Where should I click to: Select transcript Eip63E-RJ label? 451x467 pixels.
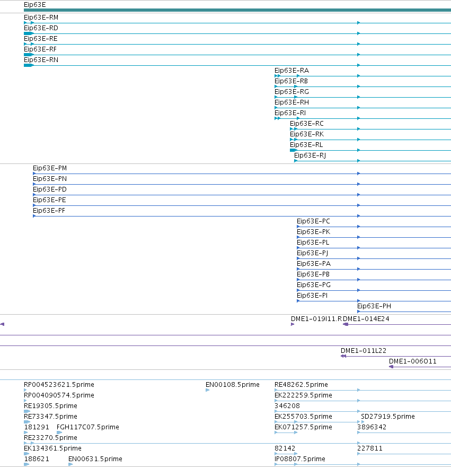(x=310, y=155)
